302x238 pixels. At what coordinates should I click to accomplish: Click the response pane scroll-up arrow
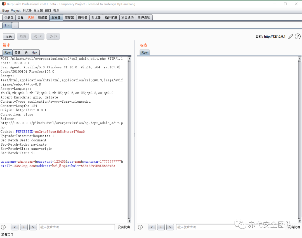299,58
